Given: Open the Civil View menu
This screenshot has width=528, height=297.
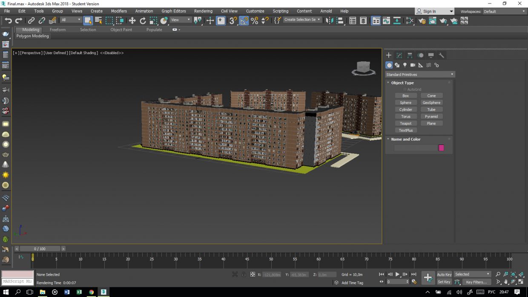Looking at the screenshot, I should [229, 11].
